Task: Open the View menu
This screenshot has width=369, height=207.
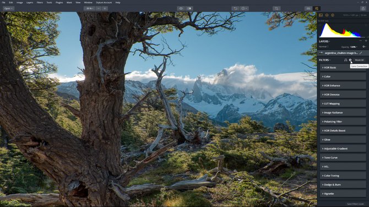Action: tap(78, 3)
